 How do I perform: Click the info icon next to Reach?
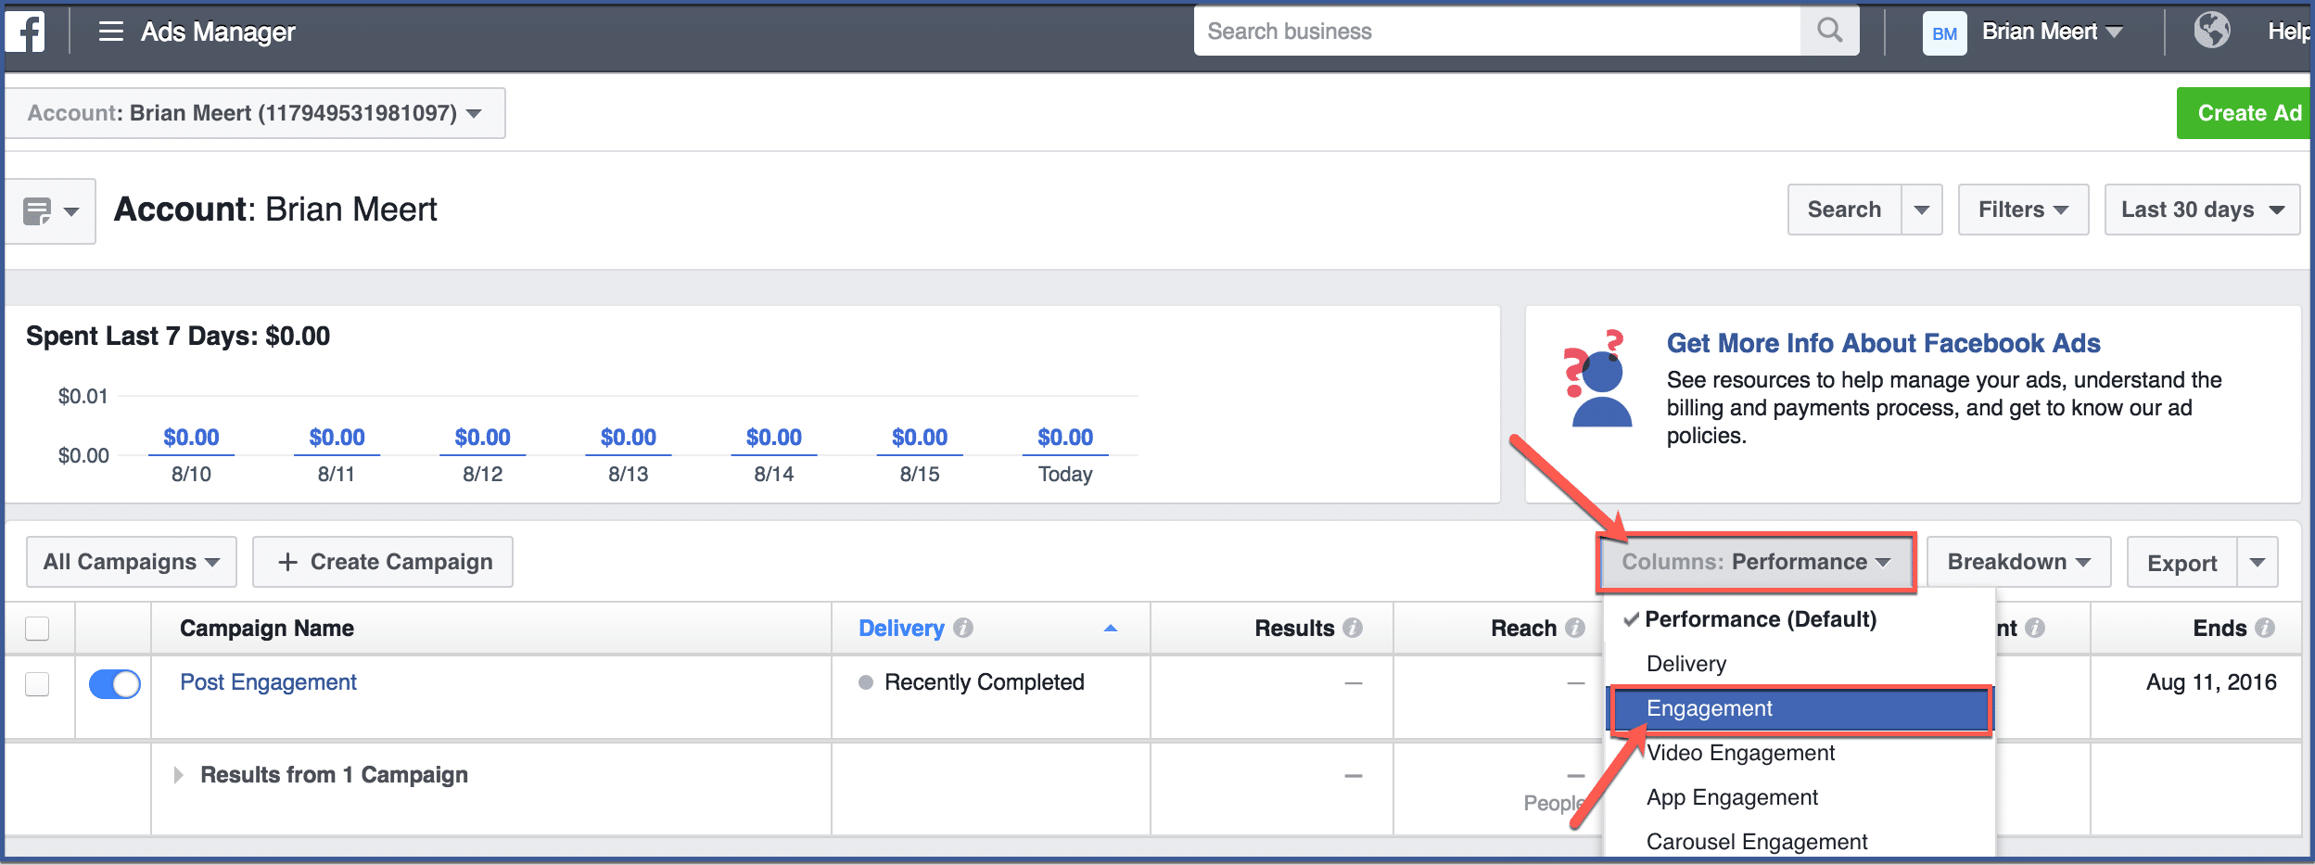1574,628
